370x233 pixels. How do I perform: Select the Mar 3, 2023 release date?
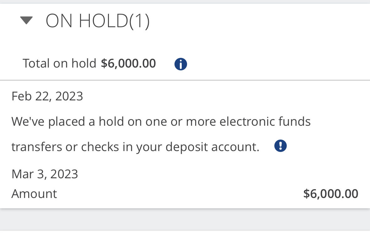(45, 174)
